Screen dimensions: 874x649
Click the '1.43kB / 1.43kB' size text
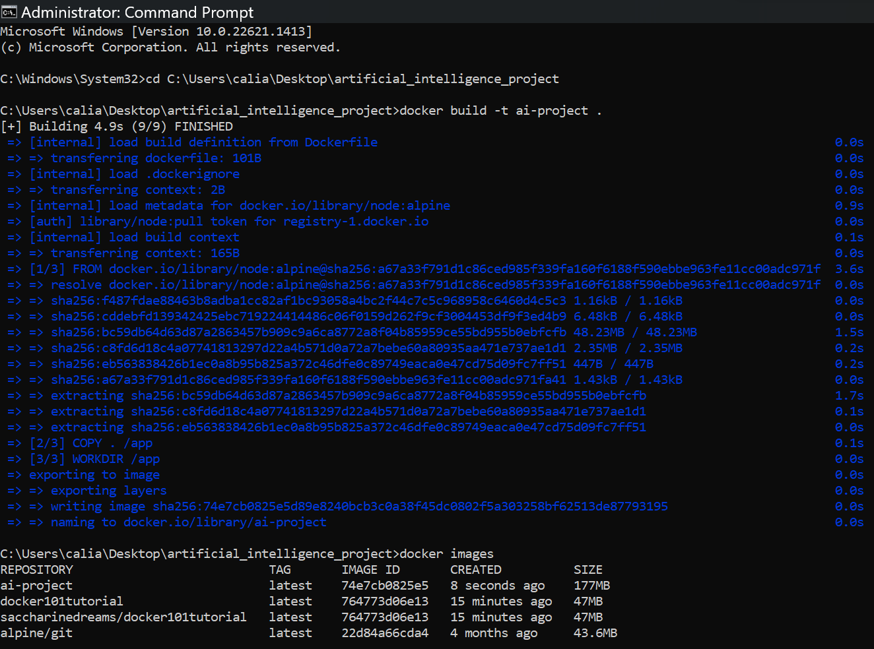point(628,380)
